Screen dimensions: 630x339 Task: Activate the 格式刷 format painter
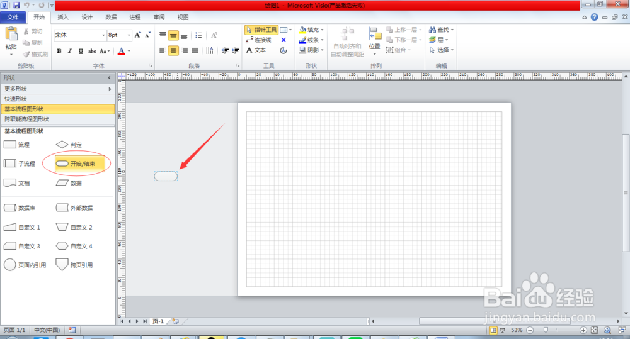[35, 53]
